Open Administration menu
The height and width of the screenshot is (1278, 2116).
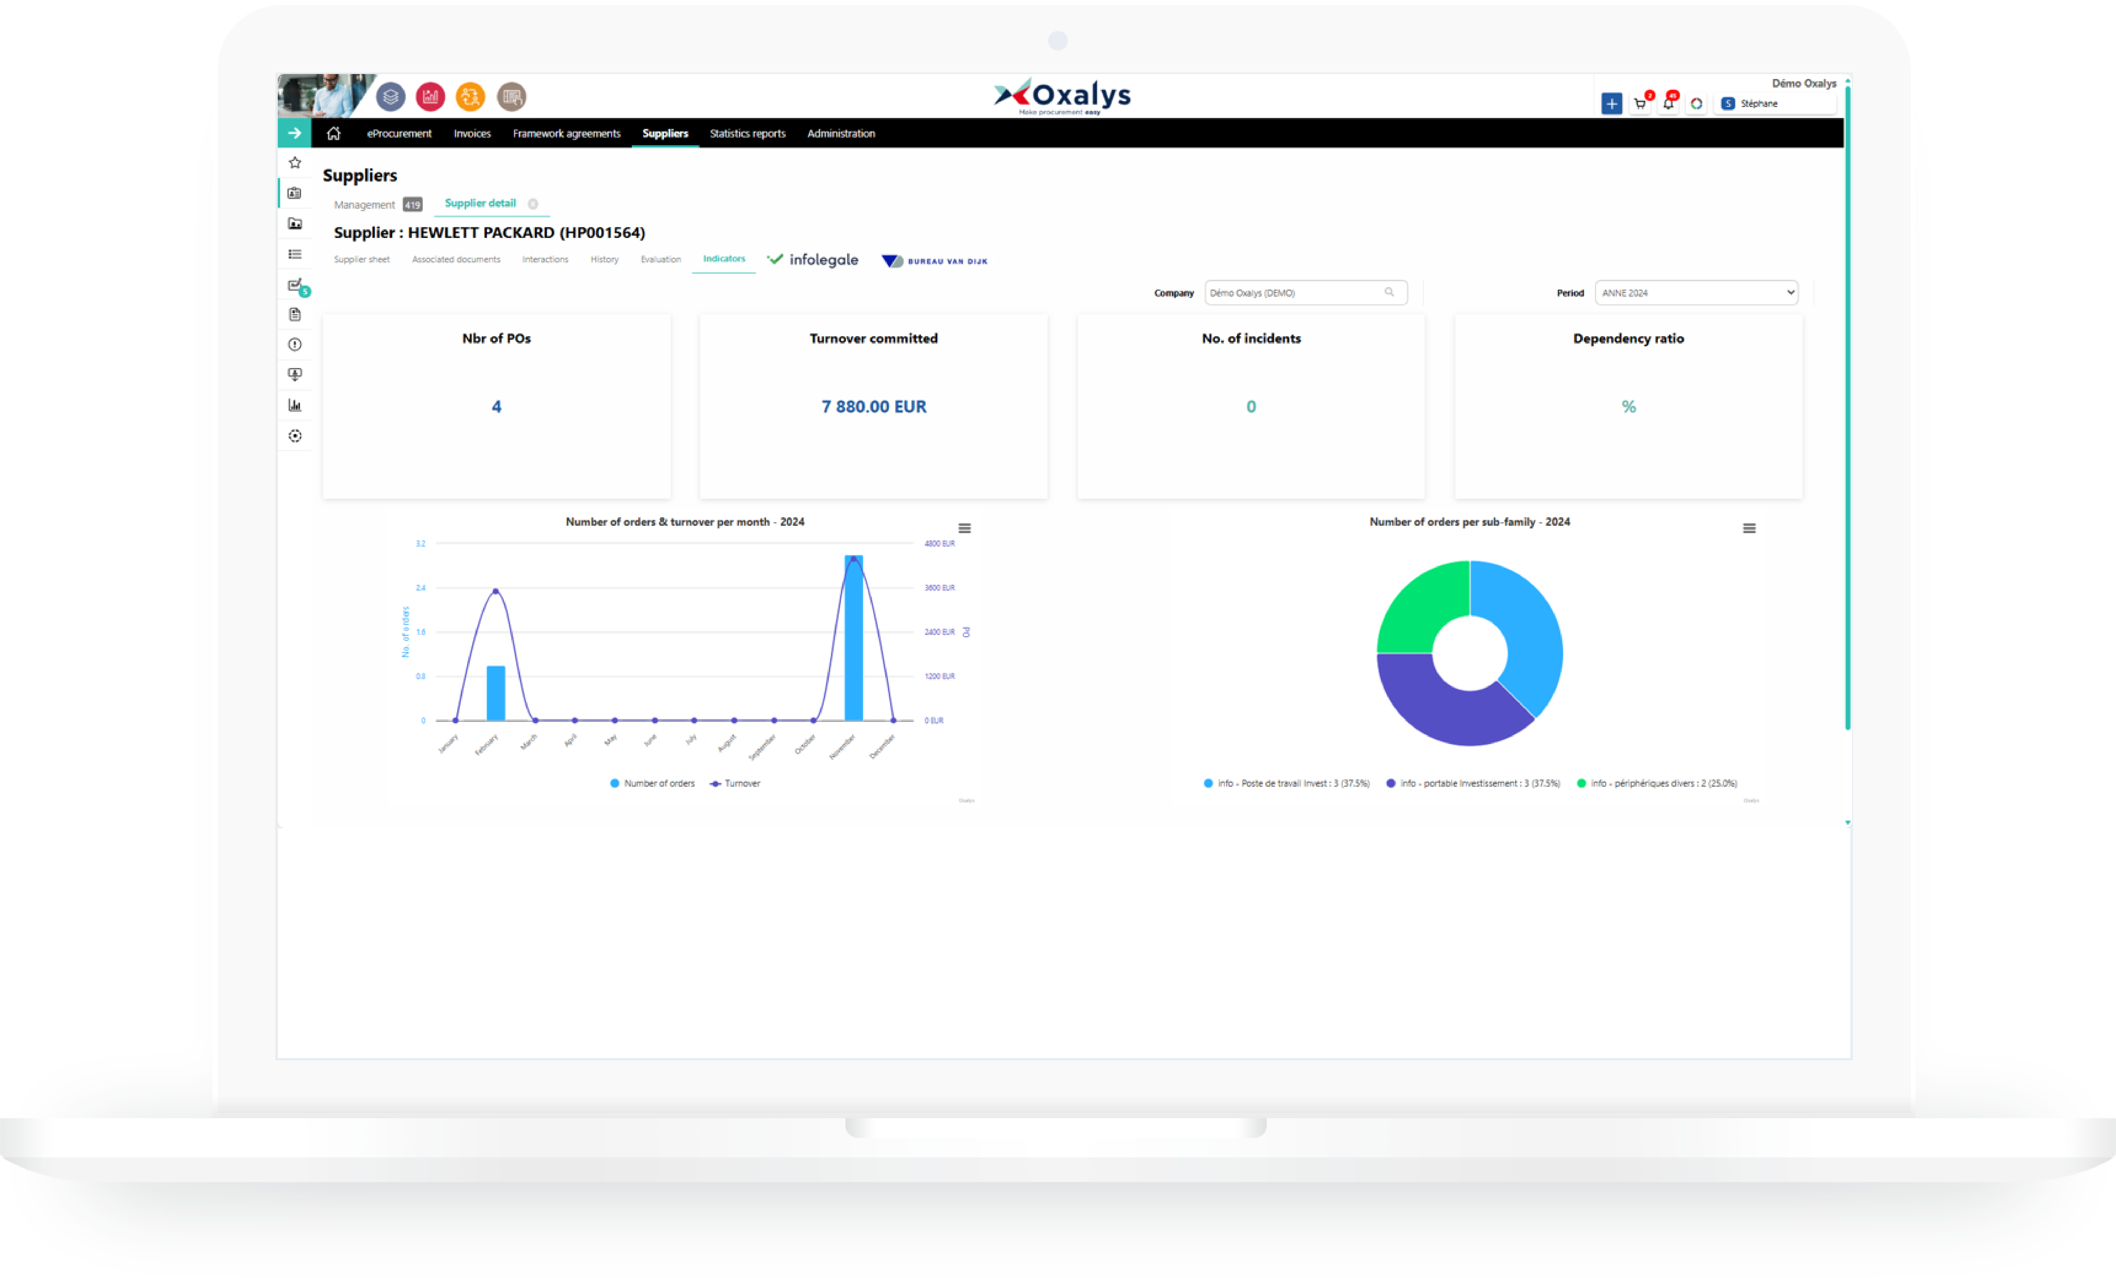(842, 134)
